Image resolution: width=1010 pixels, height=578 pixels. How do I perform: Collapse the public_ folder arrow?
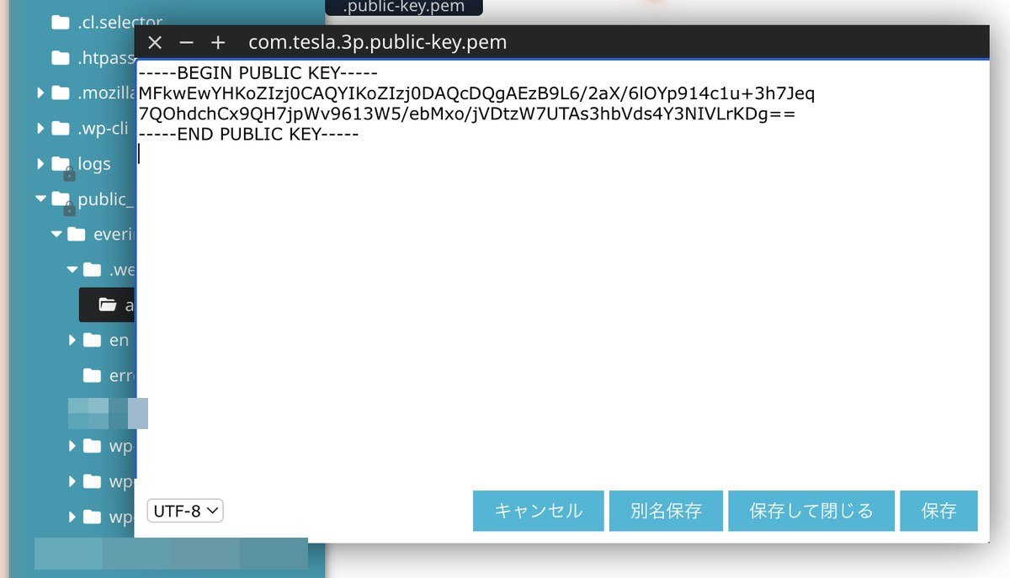40,199
